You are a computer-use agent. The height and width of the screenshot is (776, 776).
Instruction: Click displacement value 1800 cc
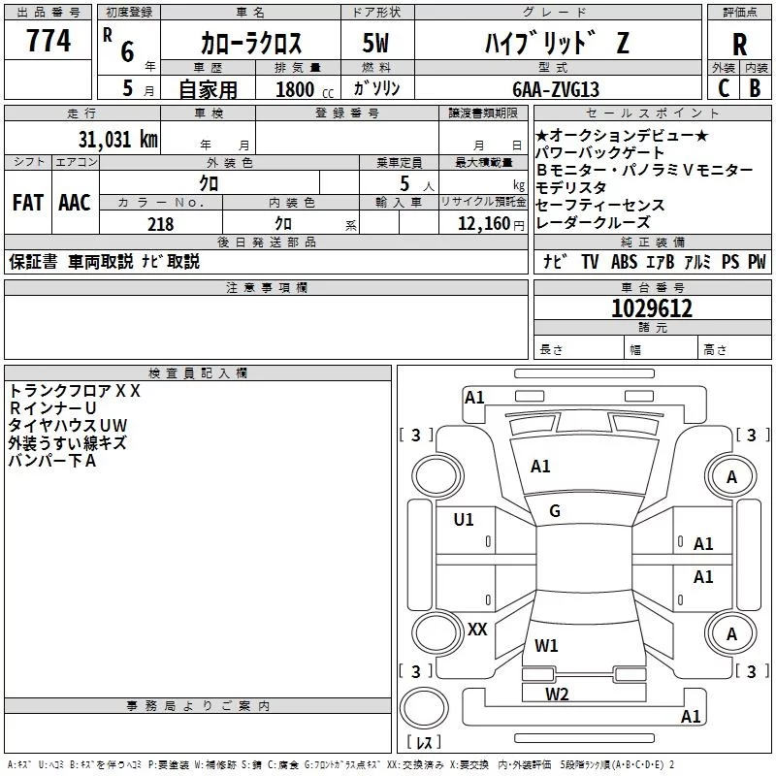(x=305, y=89)
